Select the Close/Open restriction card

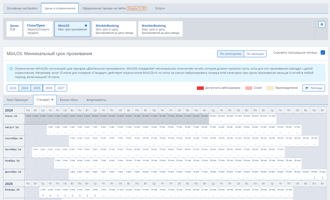pos(38,29)
